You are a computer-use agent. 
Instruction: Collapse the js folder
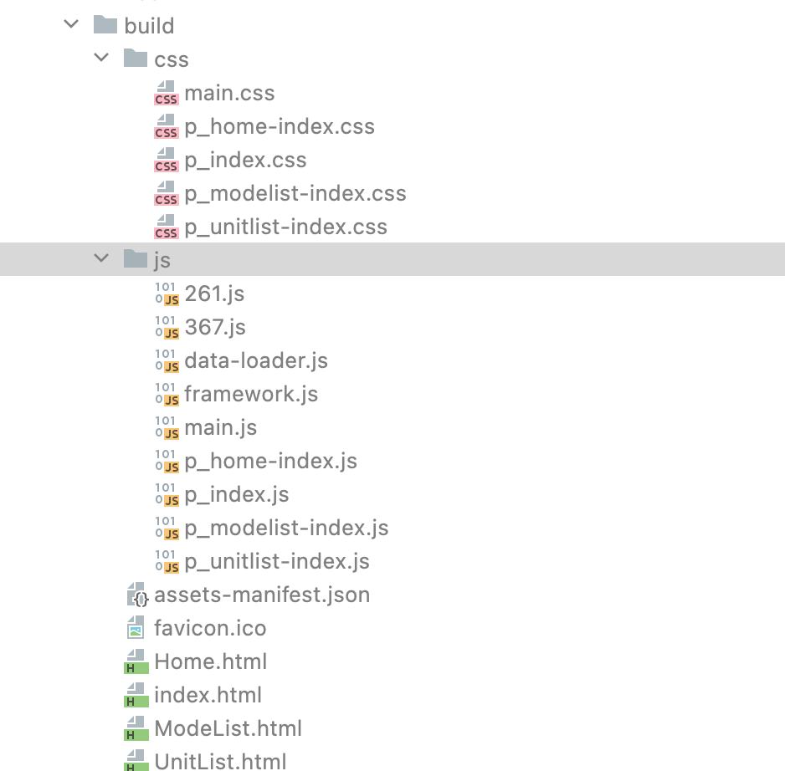tap(101, 259)
